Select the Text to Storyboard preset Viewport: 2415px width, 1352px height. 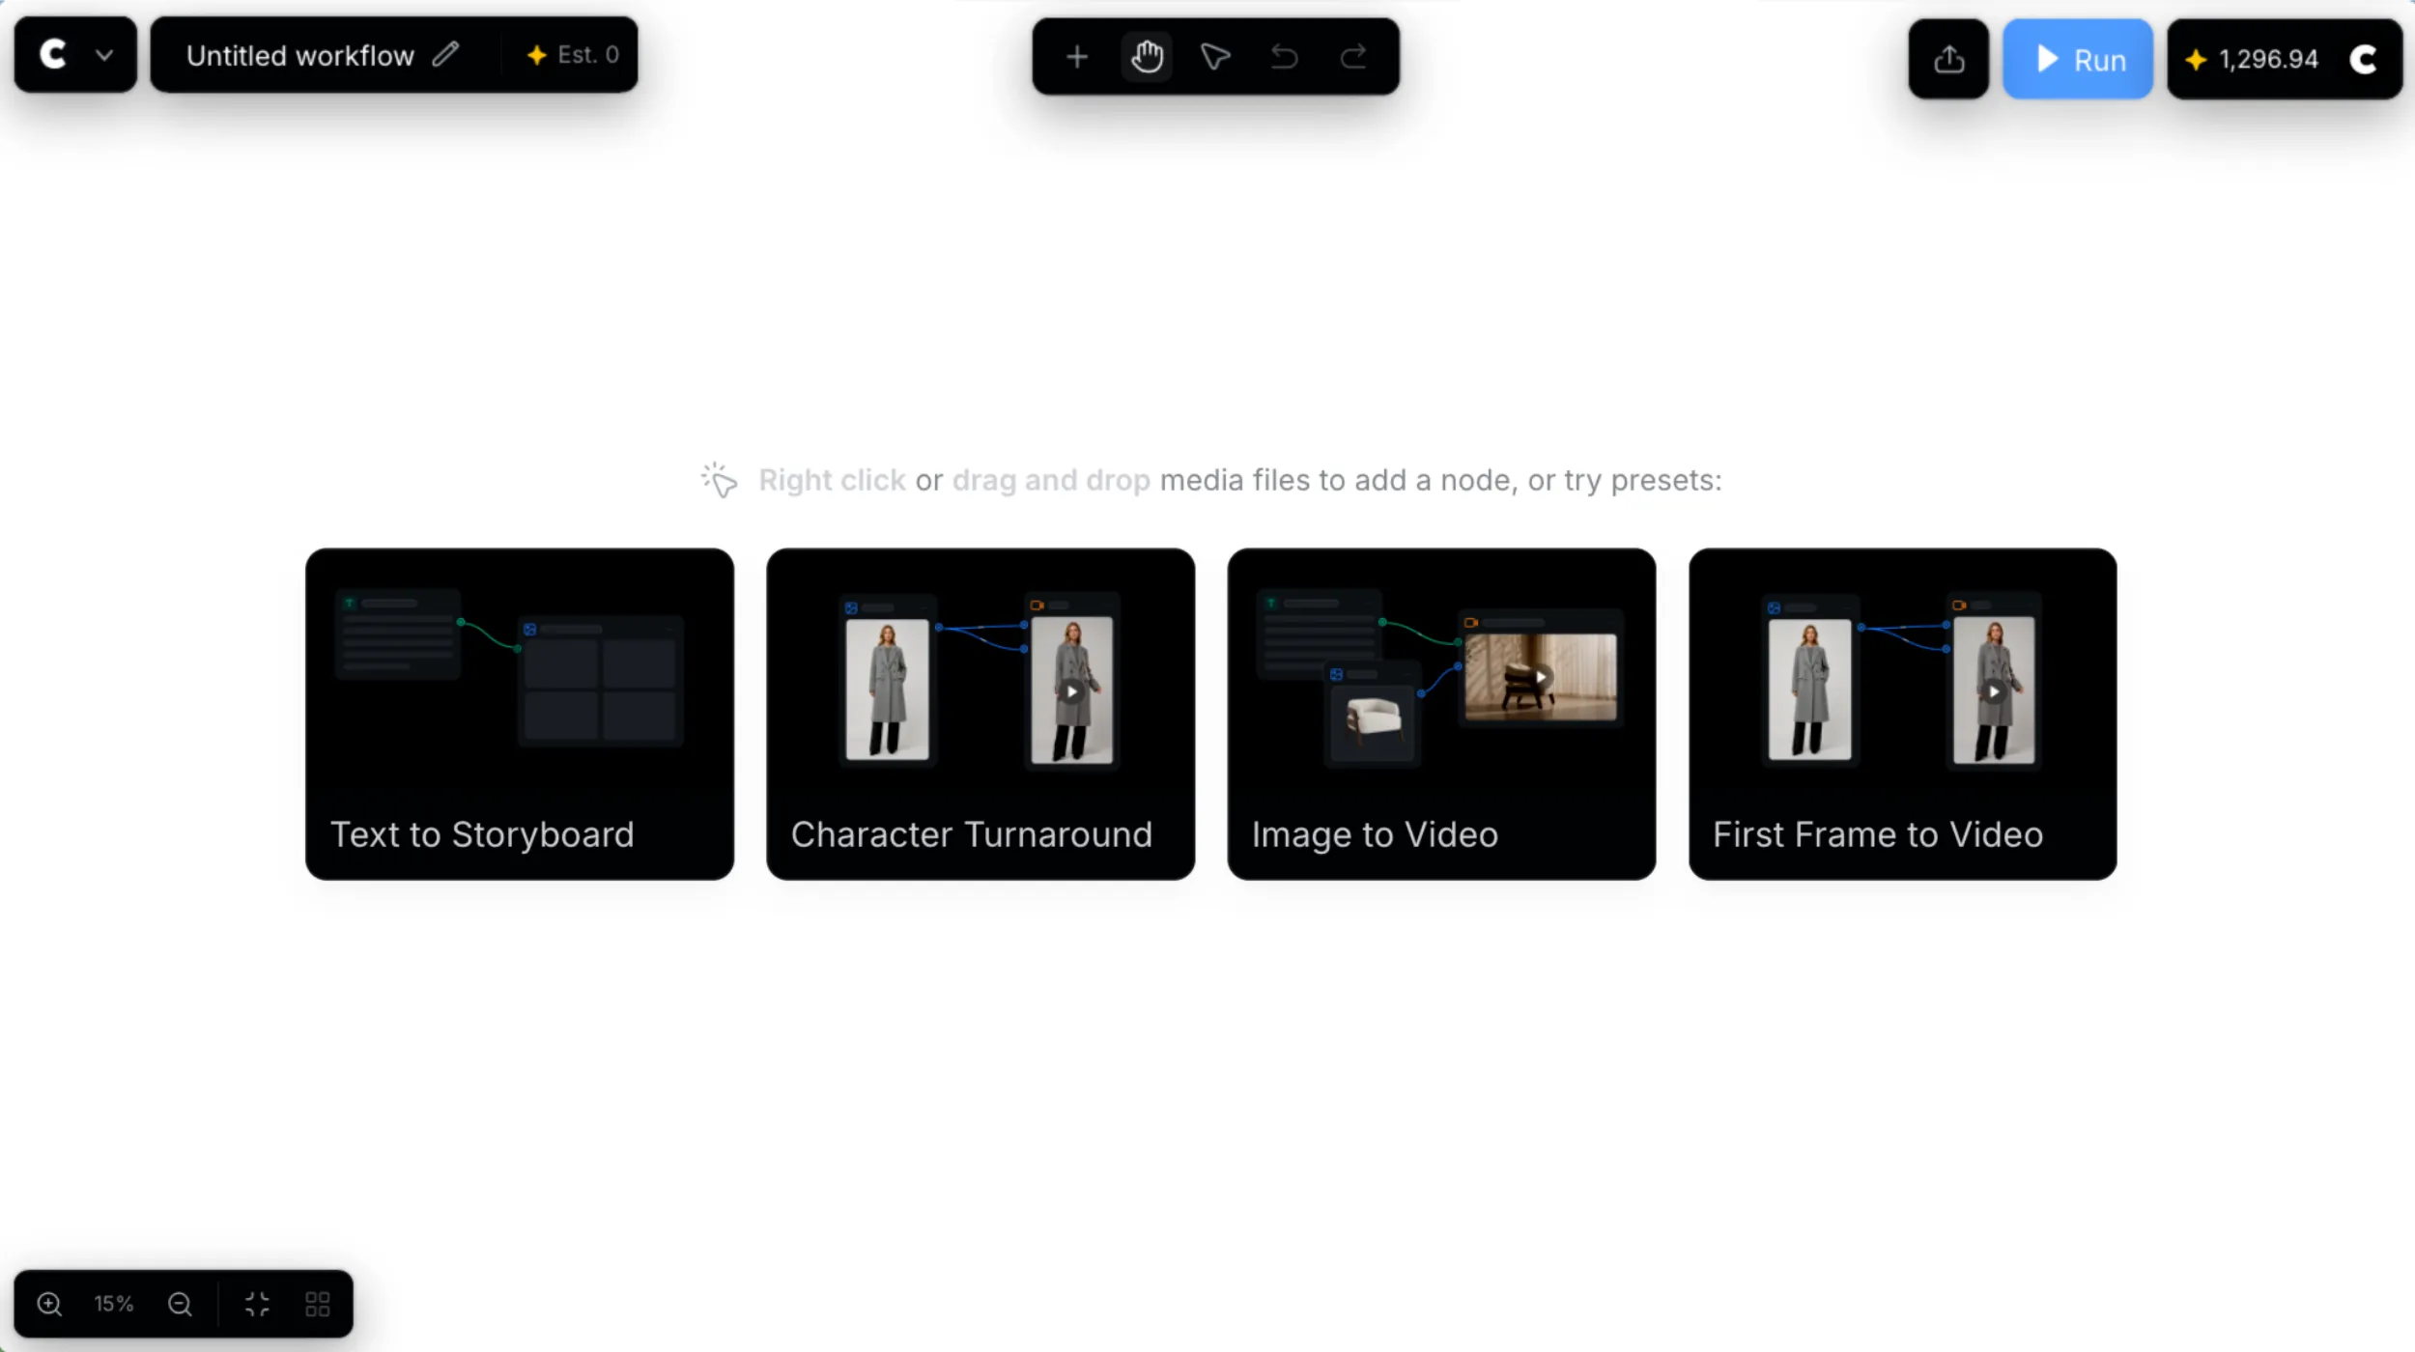pyautogui.click(x=520, y=715)
